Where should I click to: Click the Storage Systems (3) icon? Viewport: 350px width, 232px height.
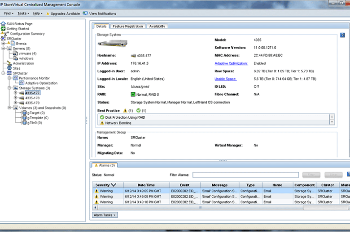pyautogui.click(x=16, y=88)
